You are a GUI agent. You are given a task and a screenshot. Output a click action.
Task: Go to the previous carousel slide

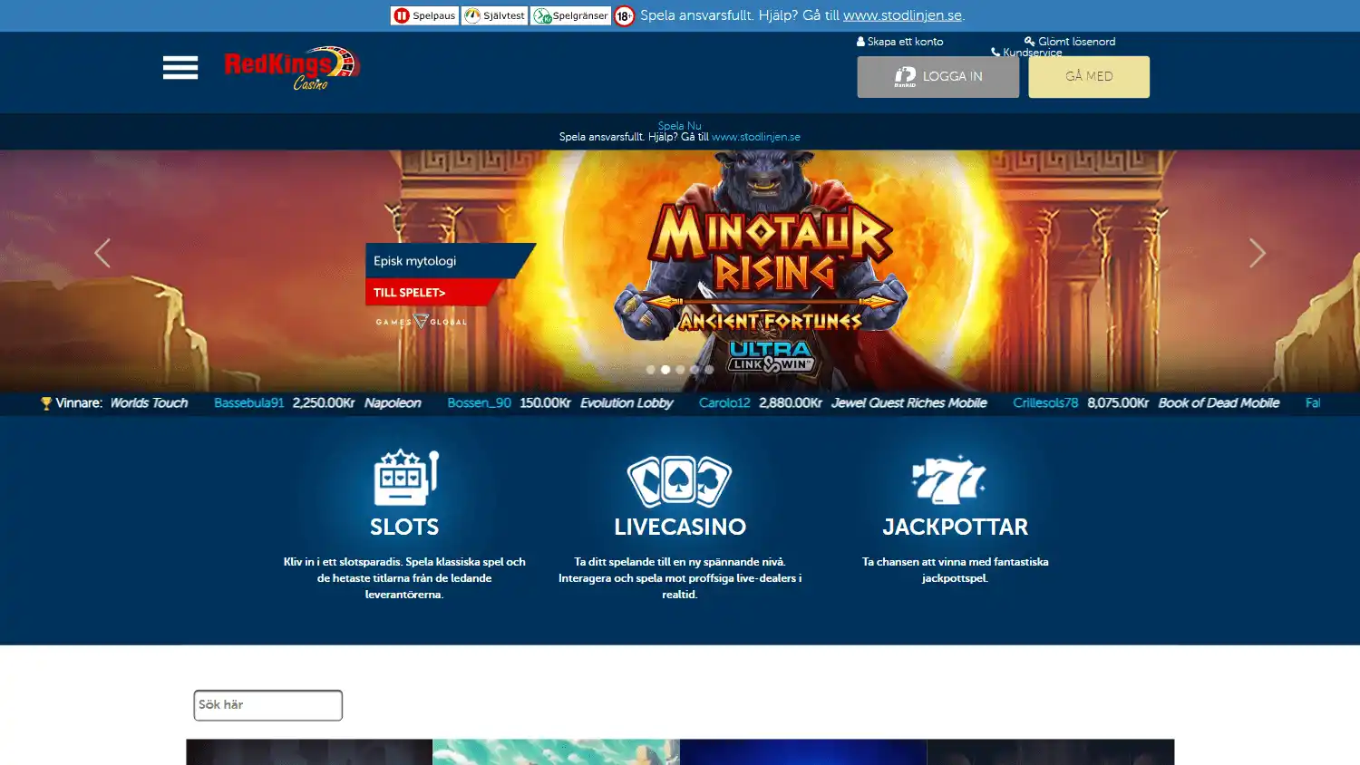tap(102, 253)
